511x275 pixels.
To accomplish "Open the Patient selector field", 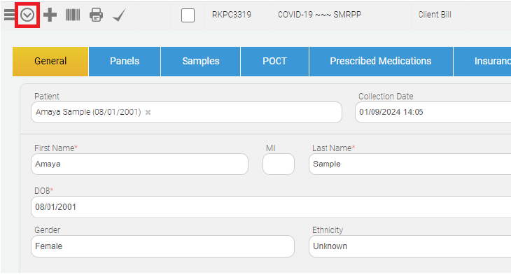I will (x=186, y=113).
